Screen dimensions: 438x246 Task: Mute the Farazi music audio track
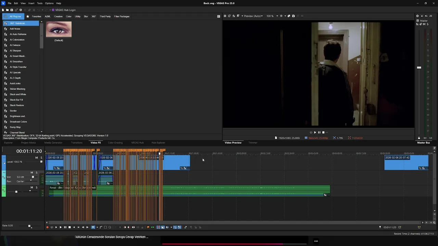[x=32, y=188]
